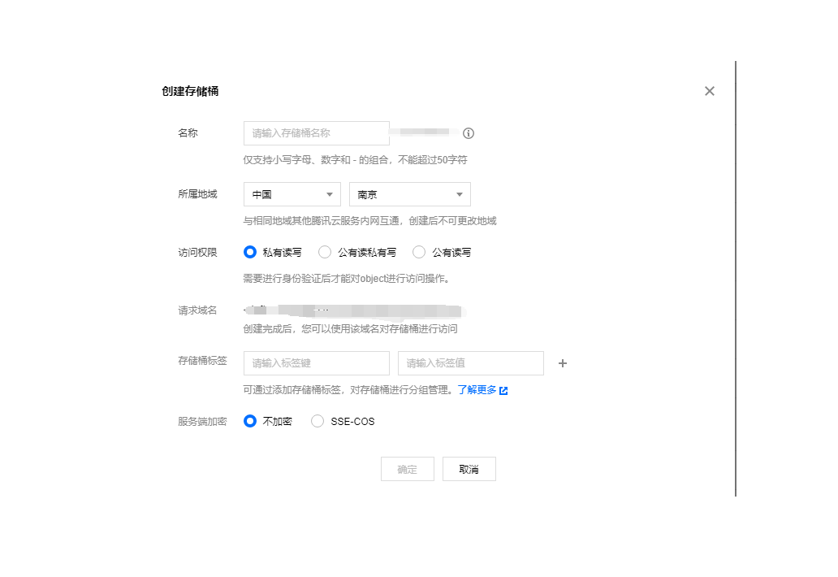Click the plus icon to add a tag

click(563, 363)
